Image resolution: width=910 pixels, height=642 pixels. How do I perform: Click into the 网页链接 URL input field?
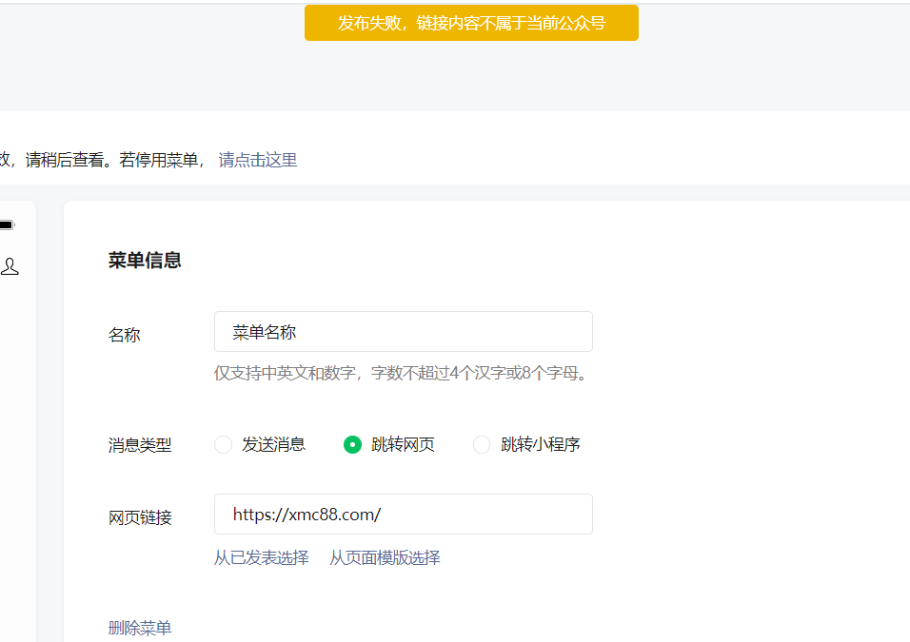(403, 515)
